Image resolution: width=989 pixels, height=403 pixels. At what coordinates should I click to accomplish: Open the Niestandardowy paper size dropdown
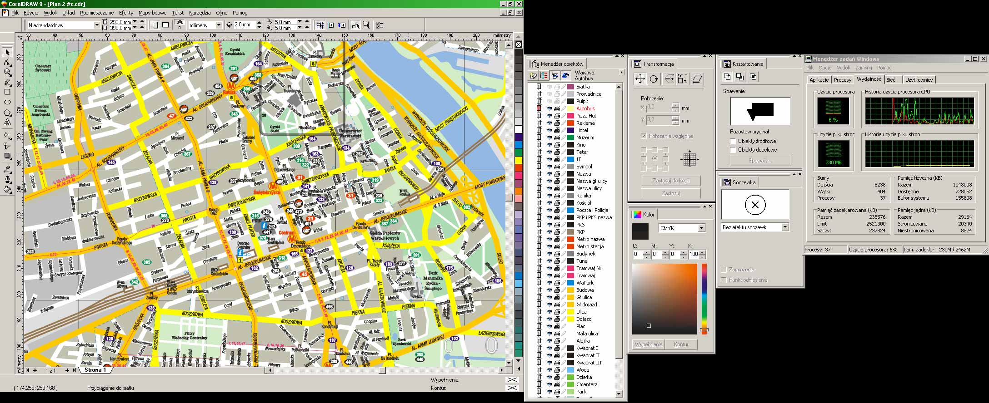[x=96, y=25]
